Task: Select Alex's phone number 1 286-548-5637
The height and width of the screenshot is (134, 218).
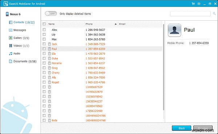Action: pyautogui.click(x=95, y=30)
